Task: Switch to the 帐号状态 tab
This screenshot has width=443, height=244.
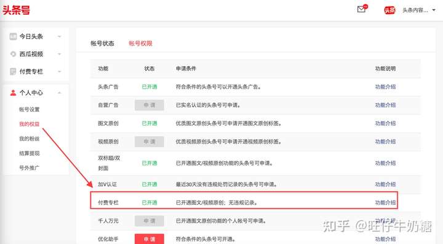Action: click(x=102, y=44)
